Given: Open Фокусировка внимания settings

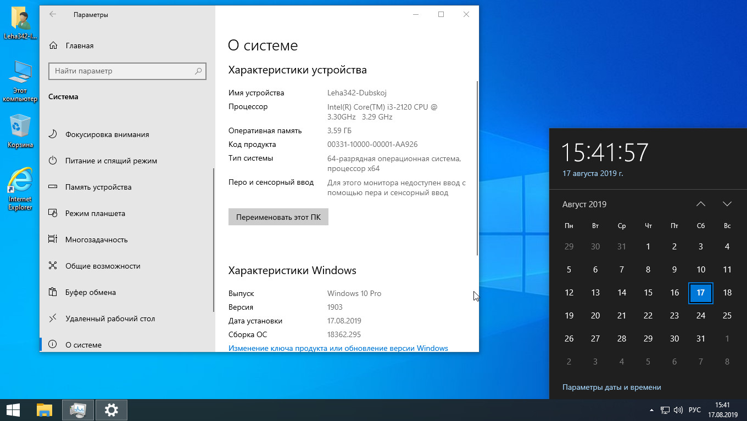Looking at the screenshot, I should (x=127, y=134).
